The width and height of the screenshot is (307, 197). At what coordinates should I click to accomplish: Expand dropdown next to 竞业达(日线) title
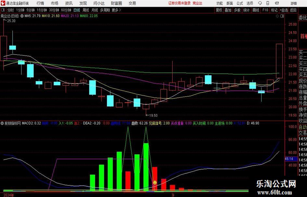click(x=22, y=16)
